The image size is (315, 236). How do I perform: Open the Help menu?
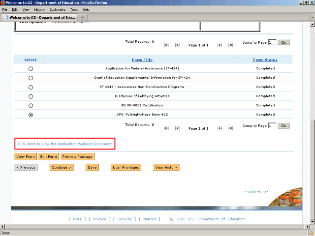86,10
